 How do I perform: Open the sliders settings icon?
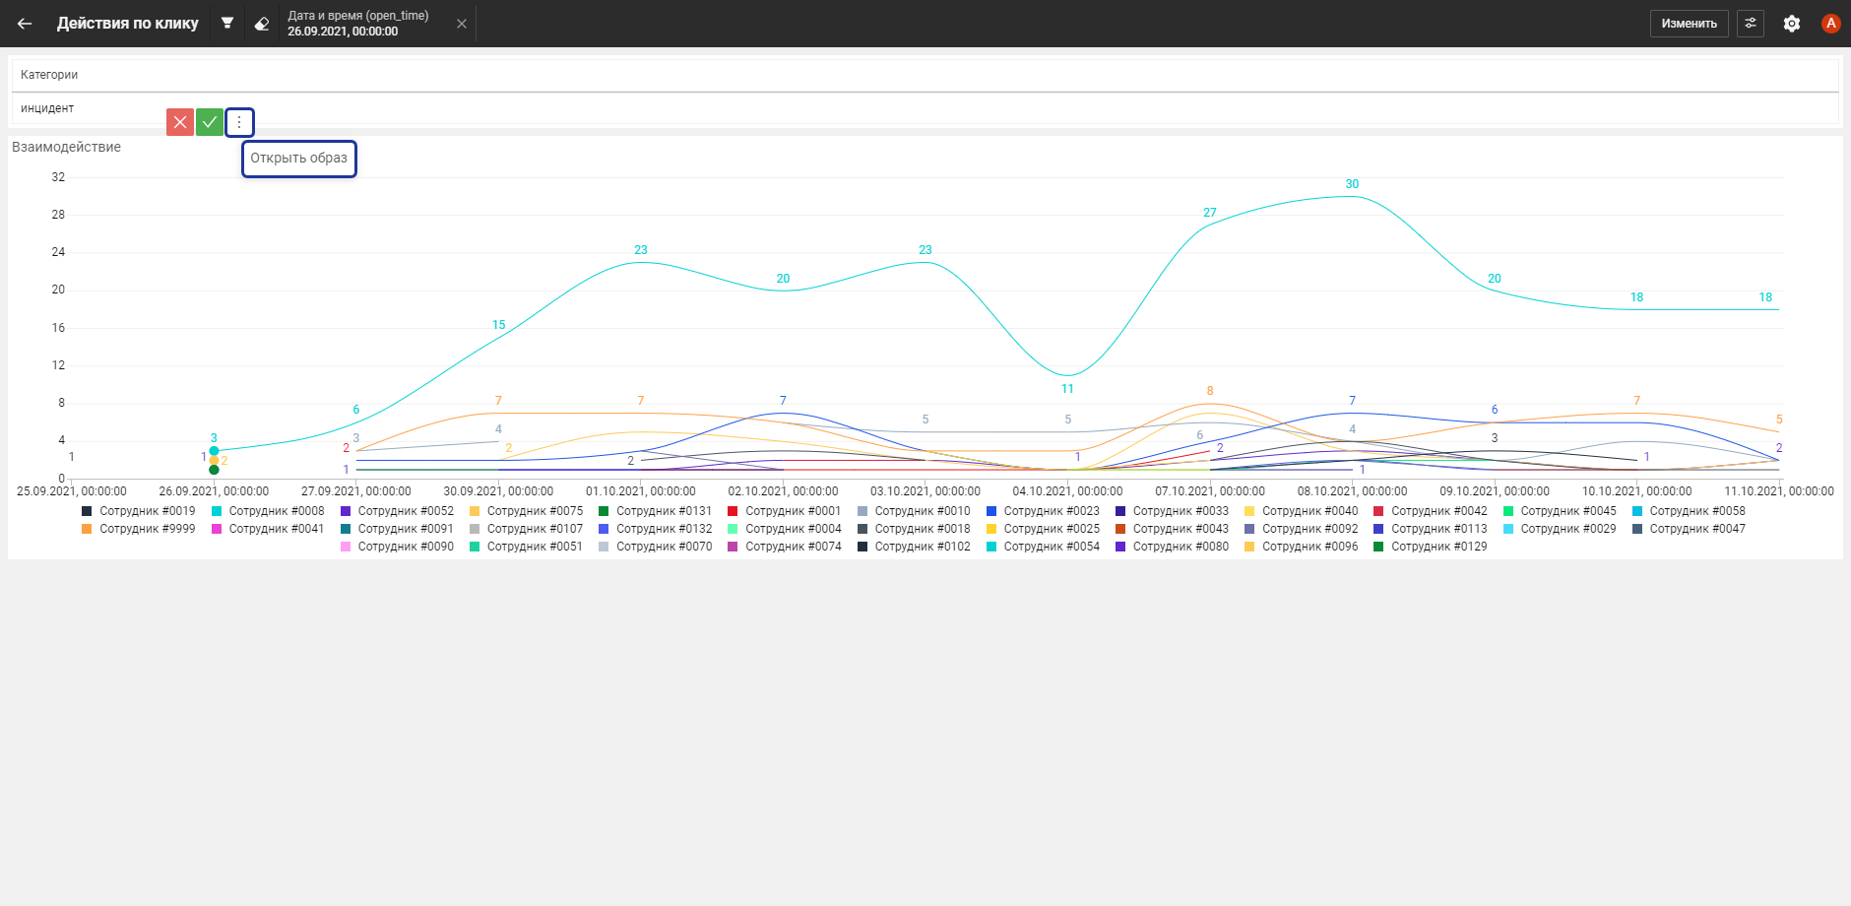point(1751,24)
